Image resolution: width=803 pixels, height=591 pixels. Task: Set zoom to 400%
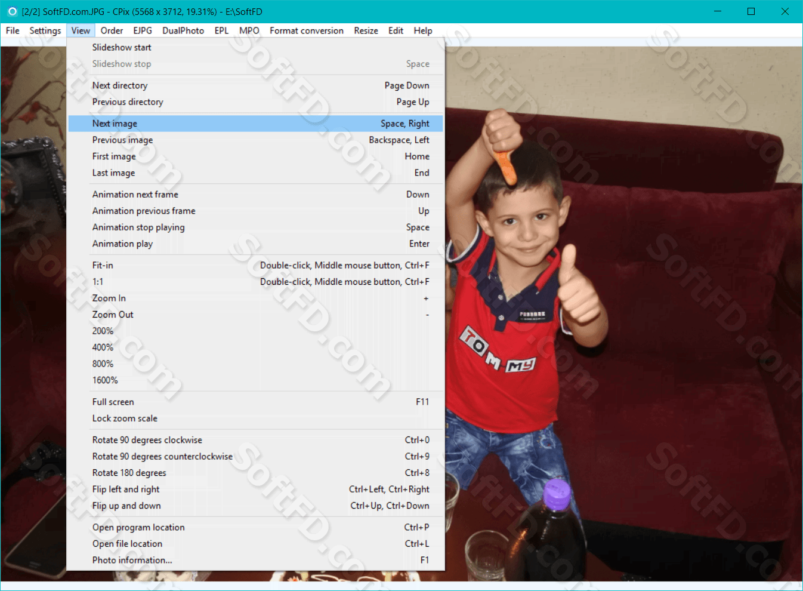[255, 347]
